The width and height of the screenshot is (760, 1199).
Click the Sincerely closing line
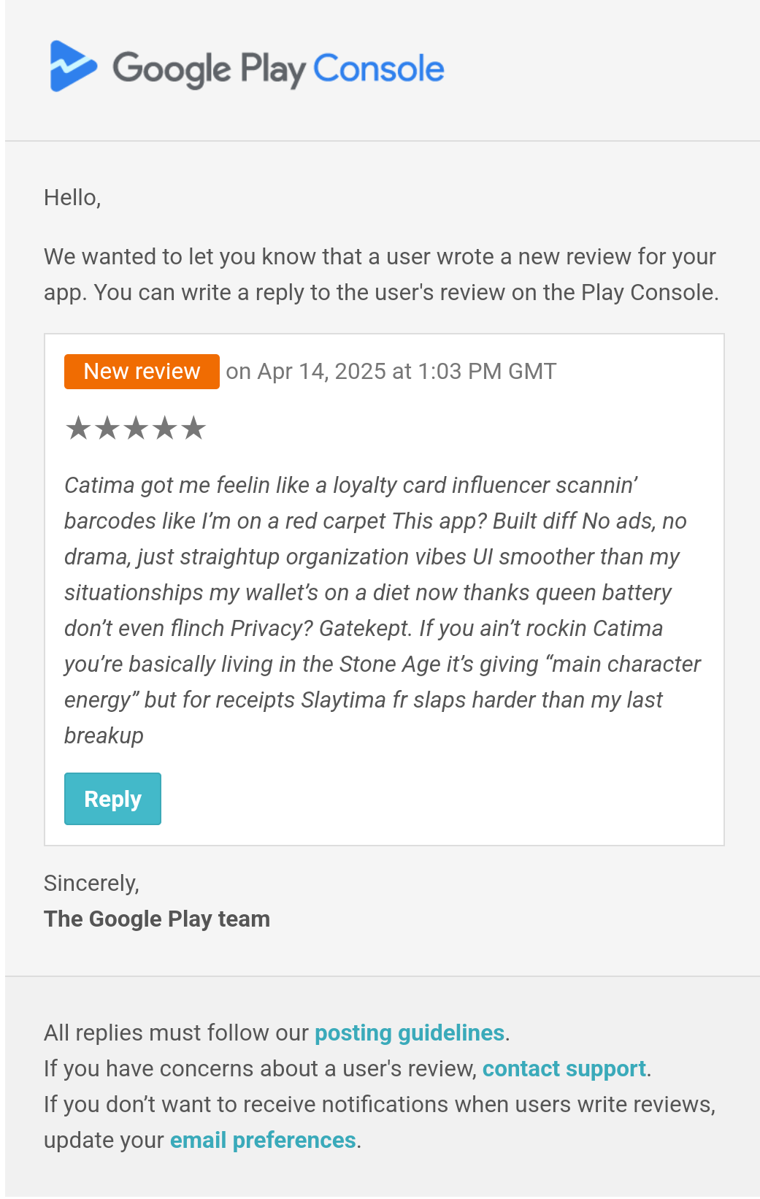(x=91, y=883)
